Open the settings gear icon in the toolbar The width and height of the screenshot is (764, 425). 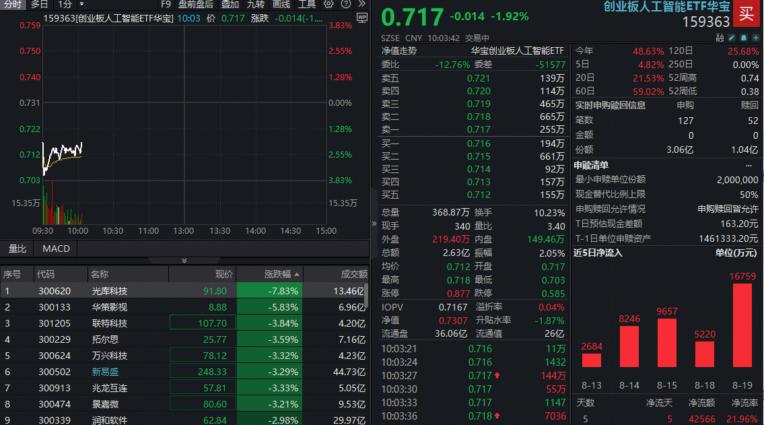click(328, 5)
